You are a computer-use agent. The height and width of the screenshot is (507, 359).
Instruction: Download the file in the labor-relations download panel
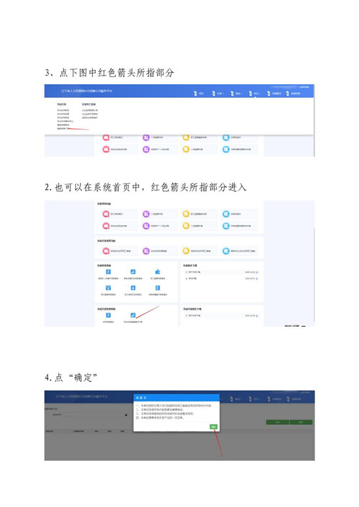coord(257,316)
